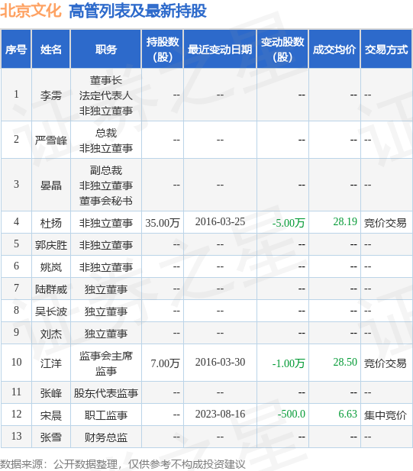Select the 姓名 column header
Viewport: 413px width, 471px height.
click(x=51, y=50)
